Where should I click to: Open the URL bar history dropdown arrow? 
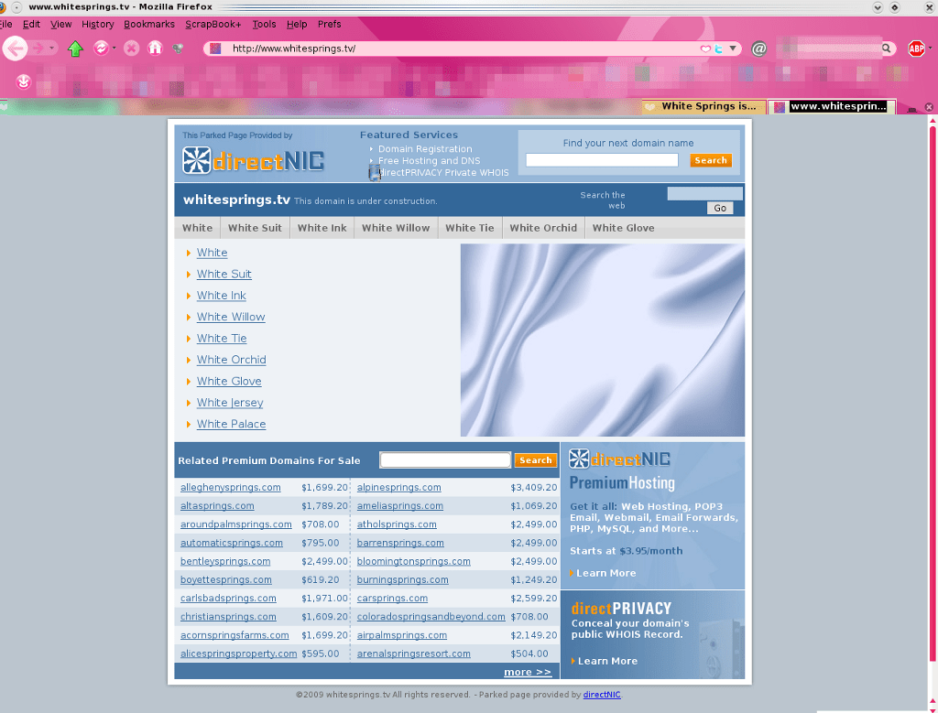point(733,49)
